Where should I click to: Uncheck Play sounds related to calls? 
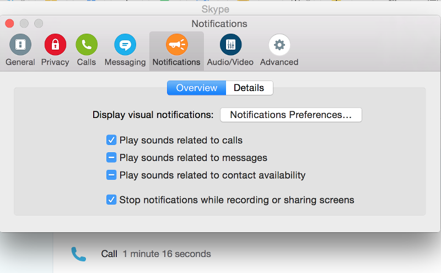point(111,140)
